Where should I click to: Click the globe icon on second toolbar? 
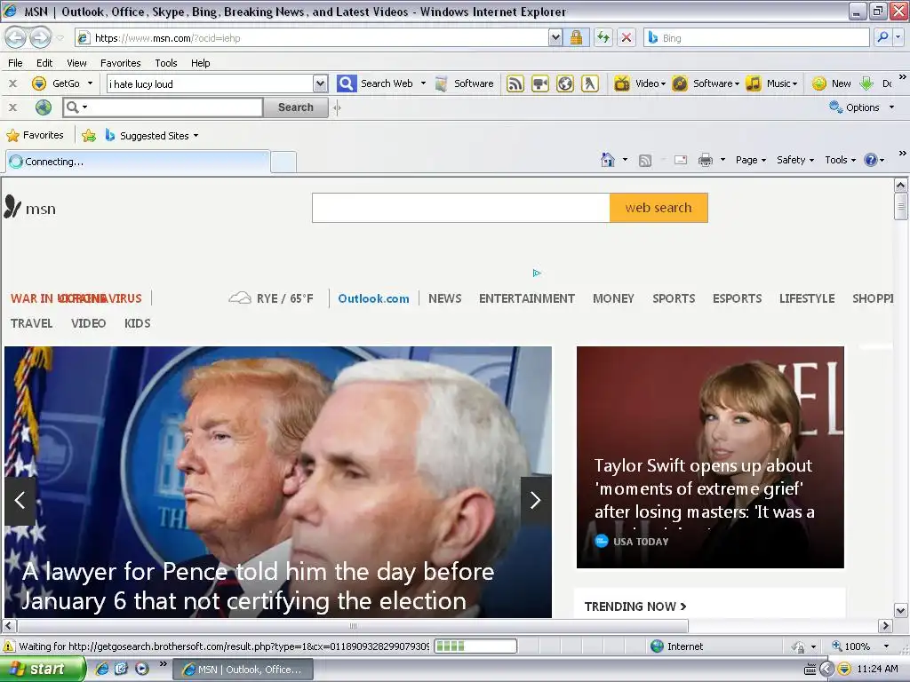pyautogui.click(x=44, y=107)
